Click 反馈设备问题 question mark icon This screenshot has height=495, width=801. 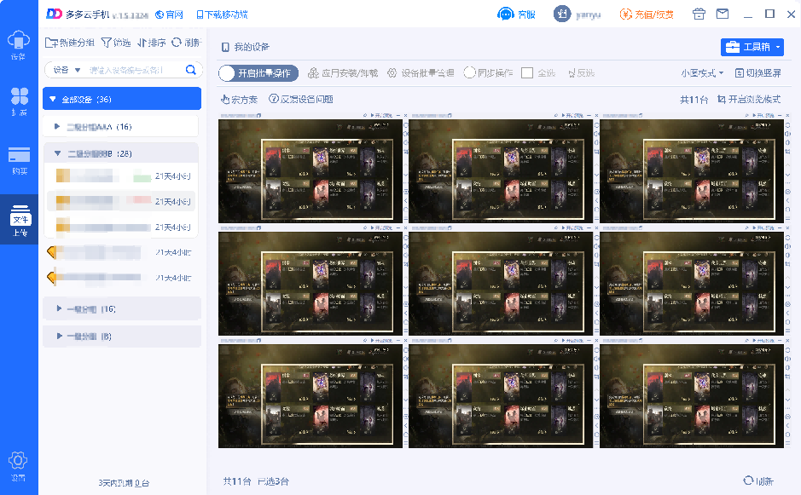tap(274, 99)
